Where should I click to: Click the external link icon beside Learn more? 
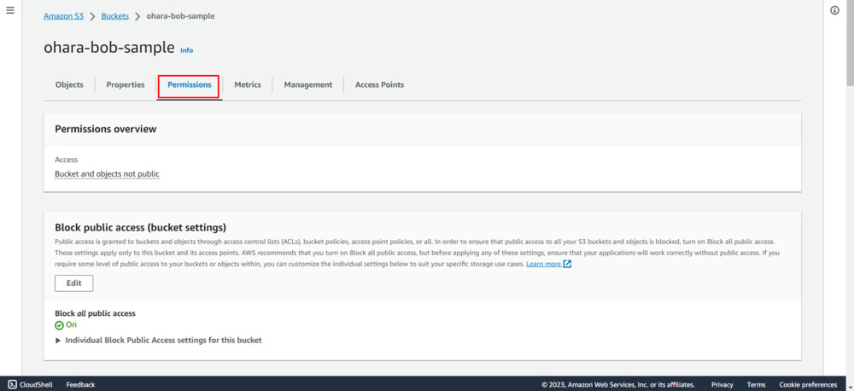pos(568,264)
